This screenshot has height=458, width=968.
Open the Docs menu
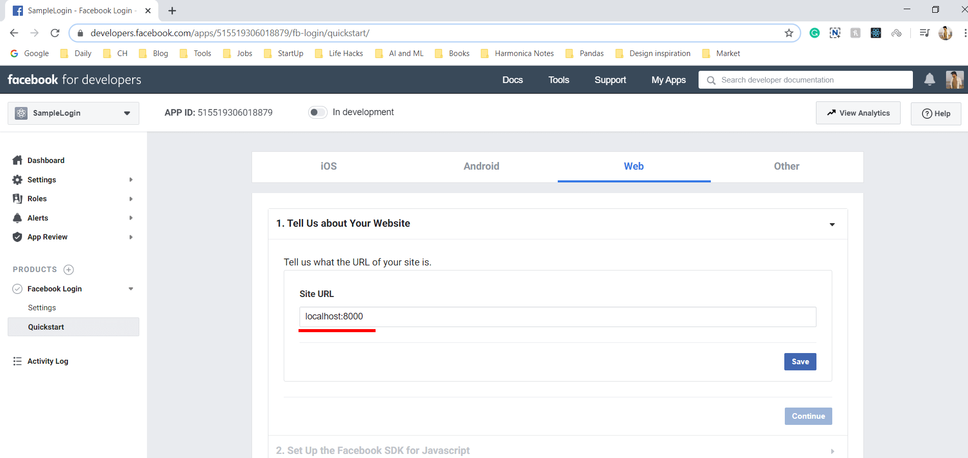click(x=512, y=80)
